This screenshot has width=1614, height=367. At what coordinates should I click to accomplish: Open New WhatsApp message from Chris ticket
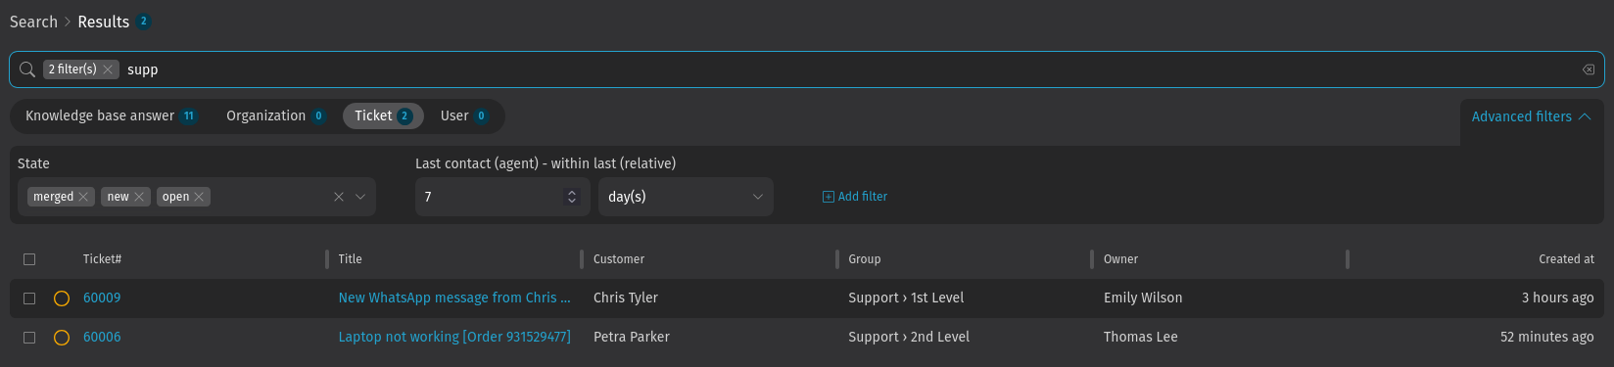(x=454, y=298)
